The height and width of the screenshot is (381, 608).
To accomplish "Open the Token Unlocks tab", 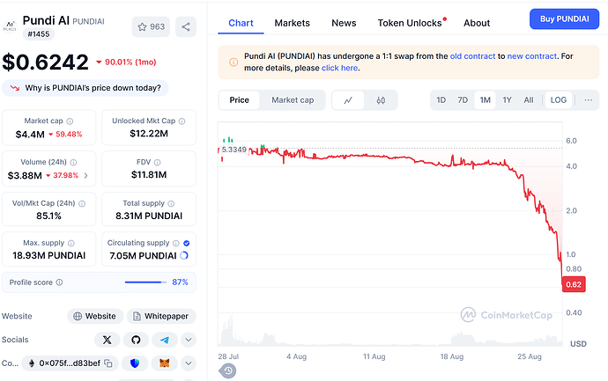I will [x=412, y=23].
